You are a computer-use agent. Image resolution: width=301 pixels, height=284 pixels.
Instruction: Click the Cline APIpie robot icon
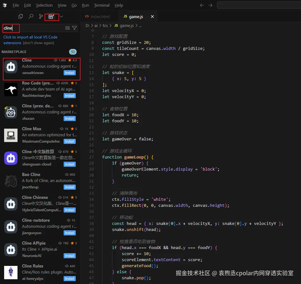tap(11, 250)
